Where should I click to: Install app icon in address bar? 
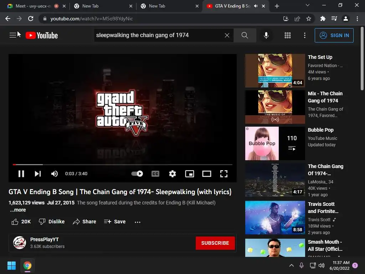(286, 19)
